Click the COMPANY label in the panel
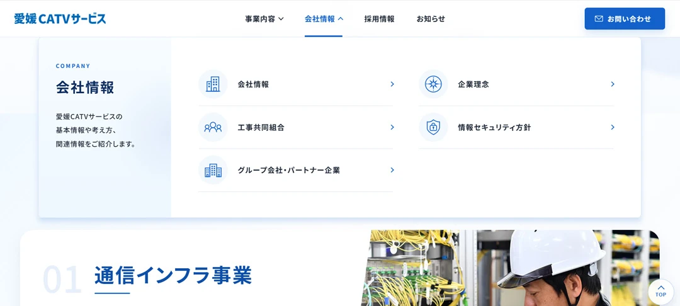 [x=73, y=66]
